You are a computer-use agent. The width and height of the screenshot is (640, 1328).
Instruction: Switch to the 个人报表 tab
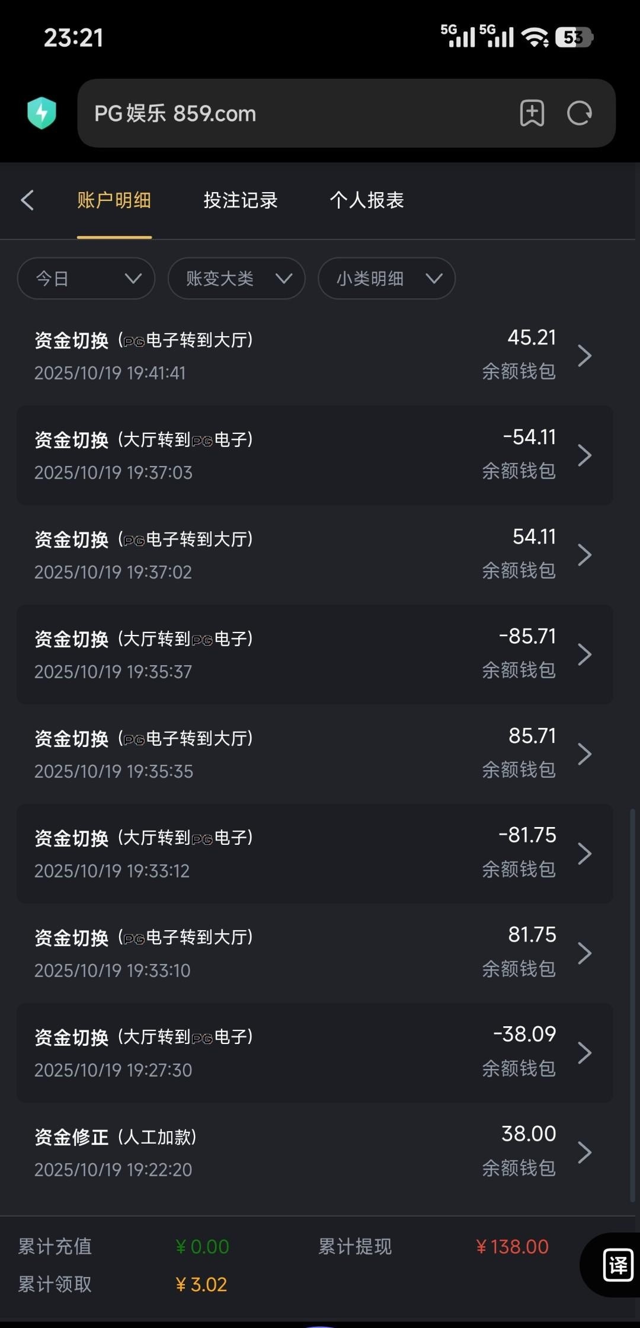point(367,200)
